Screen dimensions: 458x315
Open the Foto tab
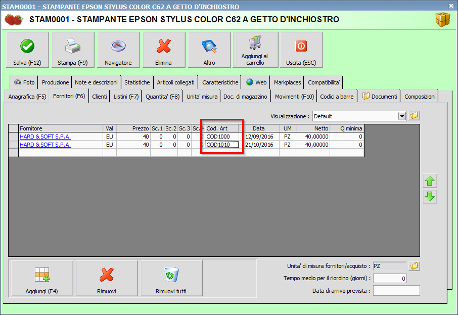point(24,82)
